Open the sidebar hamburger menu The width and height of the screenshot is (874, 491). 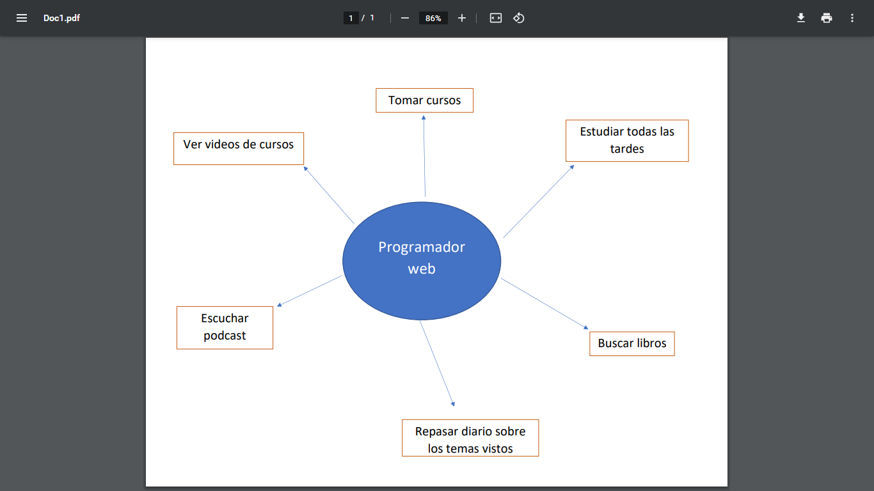pyautogui.click(x=22, y=18)
